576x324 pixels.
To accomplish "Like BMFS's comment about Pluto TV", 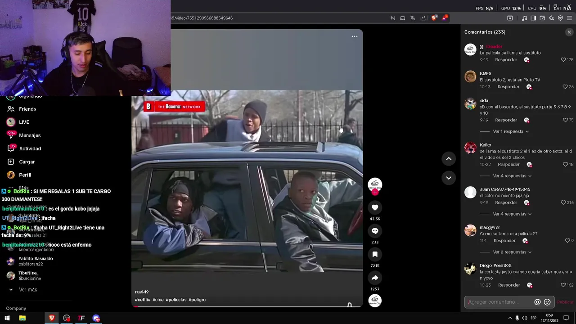I will click(x=565, y=87).
